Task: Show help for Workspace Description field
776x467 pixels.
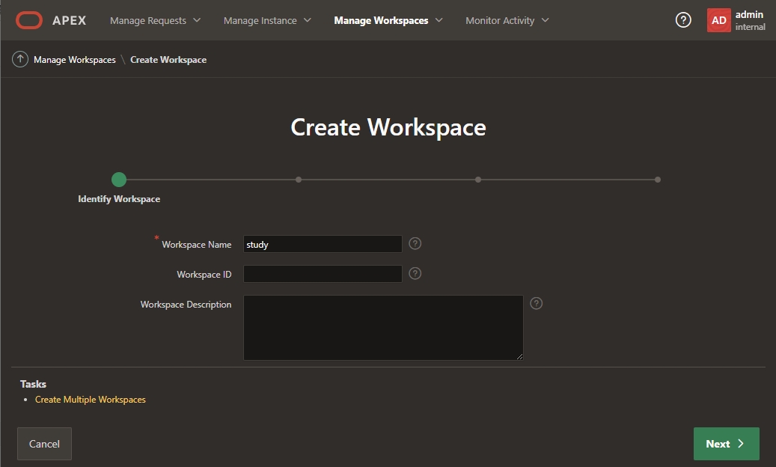Action: click(536, 303)
